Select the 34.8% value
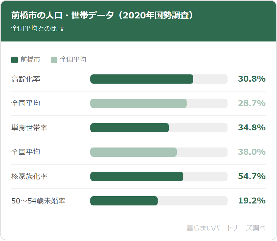The width and height of the screenshot is (277, 241). point(252,128)
